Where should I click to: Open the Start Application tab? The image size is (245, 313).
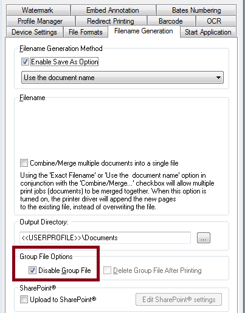click(208, 32)
